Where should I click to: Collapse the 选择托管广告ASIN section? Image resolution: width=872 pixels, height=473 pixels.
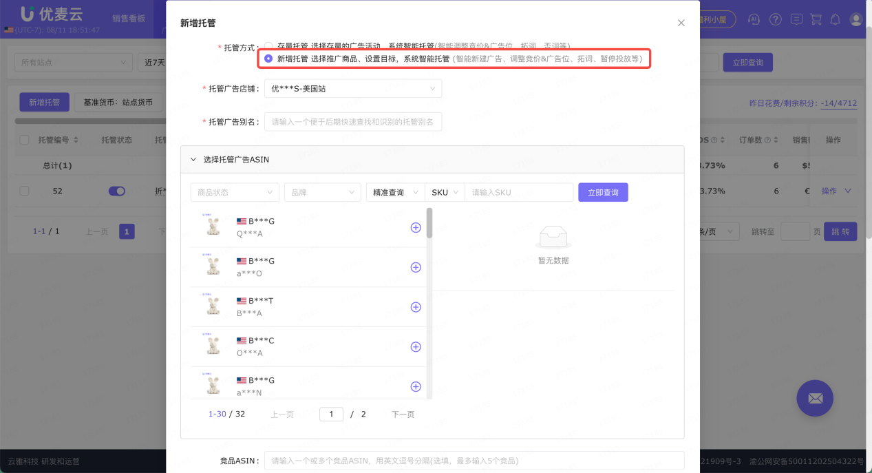pyautogui.click(x=193, y=159)
